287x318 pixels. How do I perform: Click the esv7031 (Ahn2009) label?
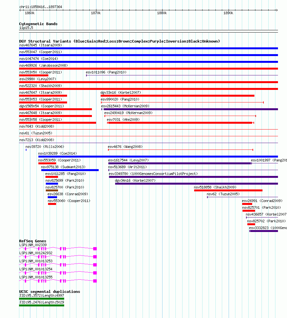click(124, 120)
